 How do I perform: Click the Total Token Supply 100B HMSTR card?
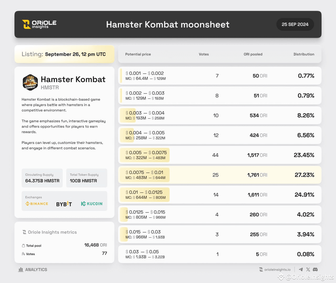[87, 178]
